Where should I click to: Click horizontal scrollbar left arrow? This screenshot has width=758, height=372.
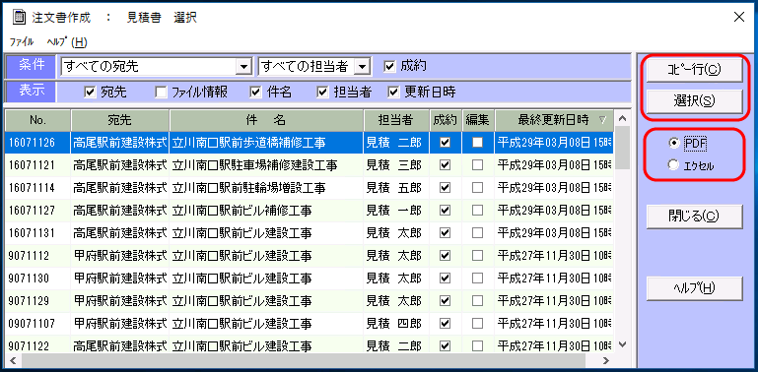coord(13,360)
